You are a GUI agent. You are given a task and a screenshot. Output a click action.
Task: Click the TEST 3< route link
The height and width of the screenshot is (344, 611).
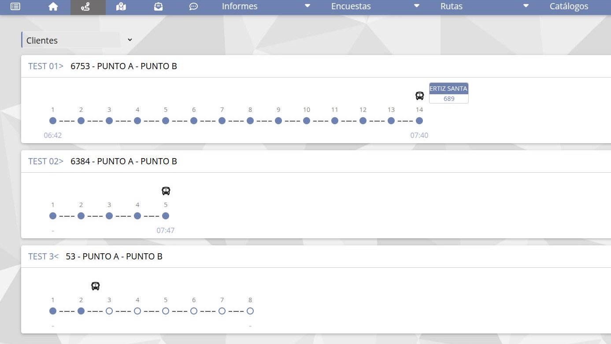(43, 257)
